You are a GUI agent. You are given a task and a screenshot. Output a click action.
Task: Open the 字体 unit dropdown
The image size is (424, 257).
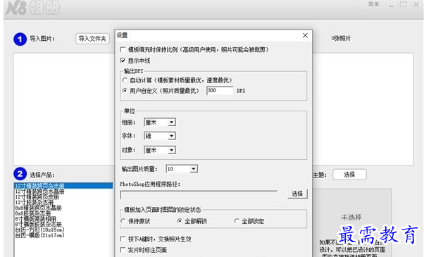[171, 136]
